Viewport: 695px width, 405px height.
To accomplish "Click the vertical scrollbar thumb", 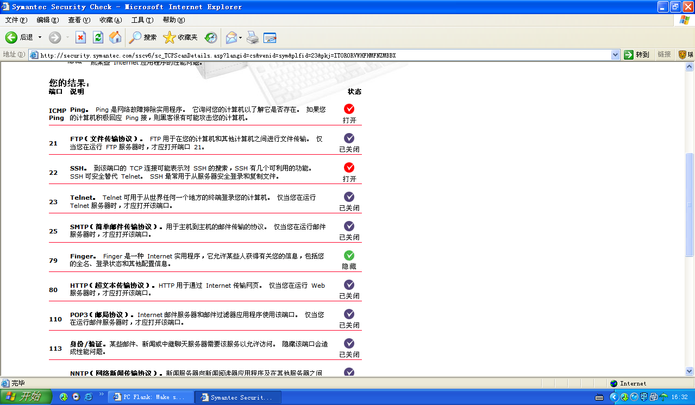I will click(690, 205).
